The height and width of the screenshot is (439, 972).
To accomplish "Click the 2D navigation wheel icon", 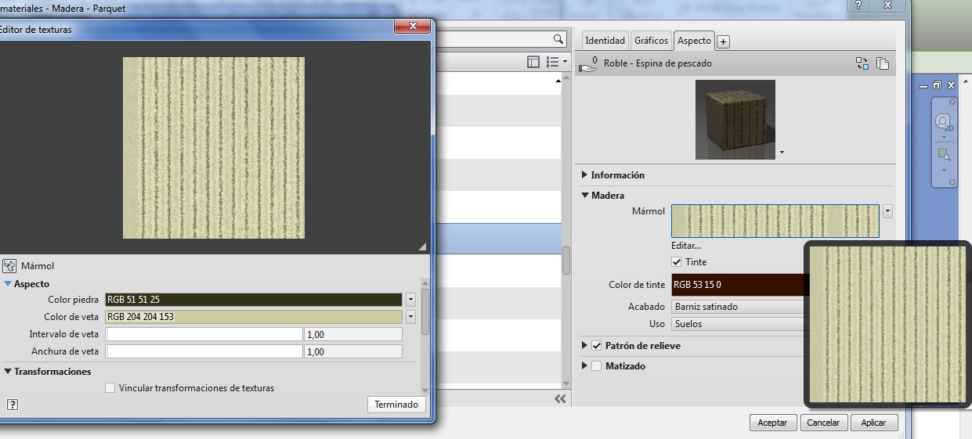I will pyautogui.click(x=944, y=123).
